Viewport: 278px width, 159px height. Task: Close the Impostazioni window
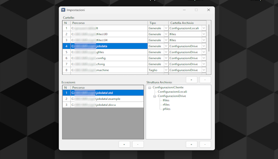pos(209,10)
